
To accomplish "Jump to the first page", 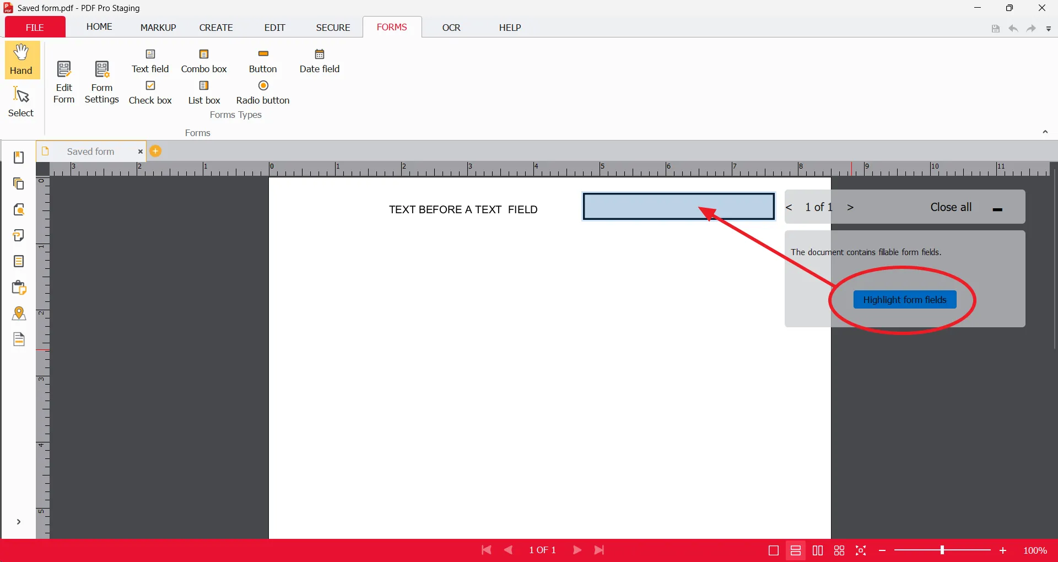I will pyautogui.click(x=486, y=550).
